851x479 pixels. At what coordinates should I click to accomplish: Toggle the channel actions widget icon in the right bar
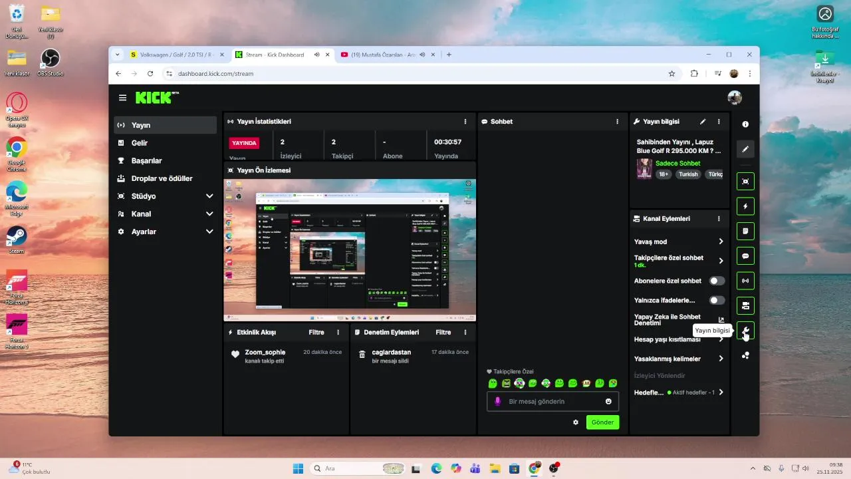point(745,306)
